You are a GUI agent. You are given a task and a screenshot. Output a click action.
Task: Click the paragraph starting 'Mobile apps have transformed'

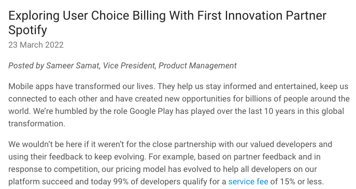179,105
